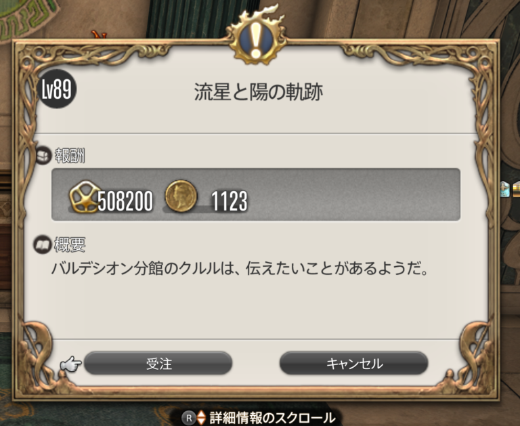
Task: Click the quest summary text about クルル
Action: tap(240, 268)
